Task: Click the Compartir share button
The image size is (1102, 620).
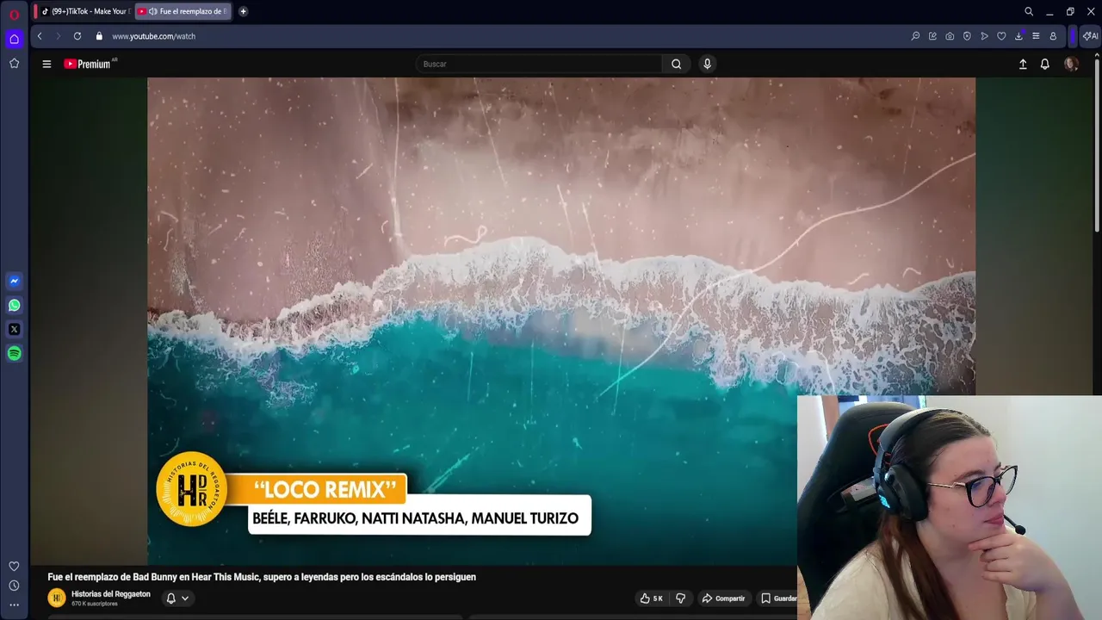Action: (x=723, y=598)
